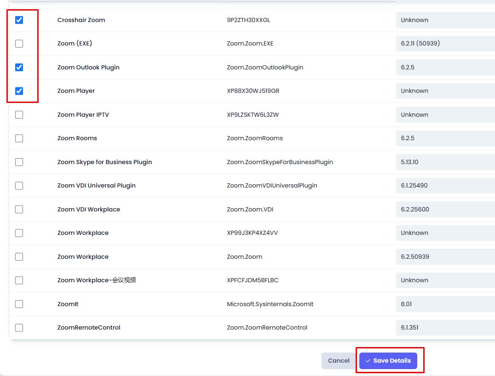Click the package ID Zoom.ZoomOutlookPlugin
Image resolution: width=495 pixels, height=376 pixels.
265,67
